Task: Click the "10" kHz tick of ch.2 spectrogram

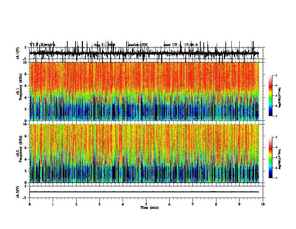Action: click(25, 124)
